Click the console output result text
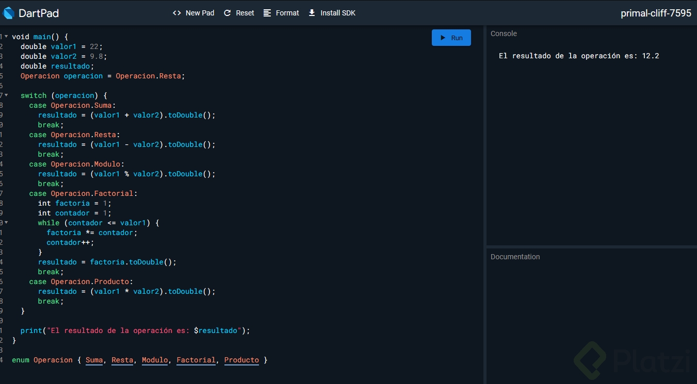The width and height of the screenshot is (697, 384). click(578, 56)
